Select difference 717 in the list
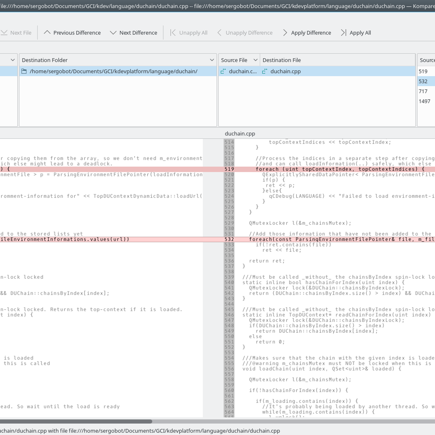The width and height of the screenshot is (435, 435). (423, 91)
